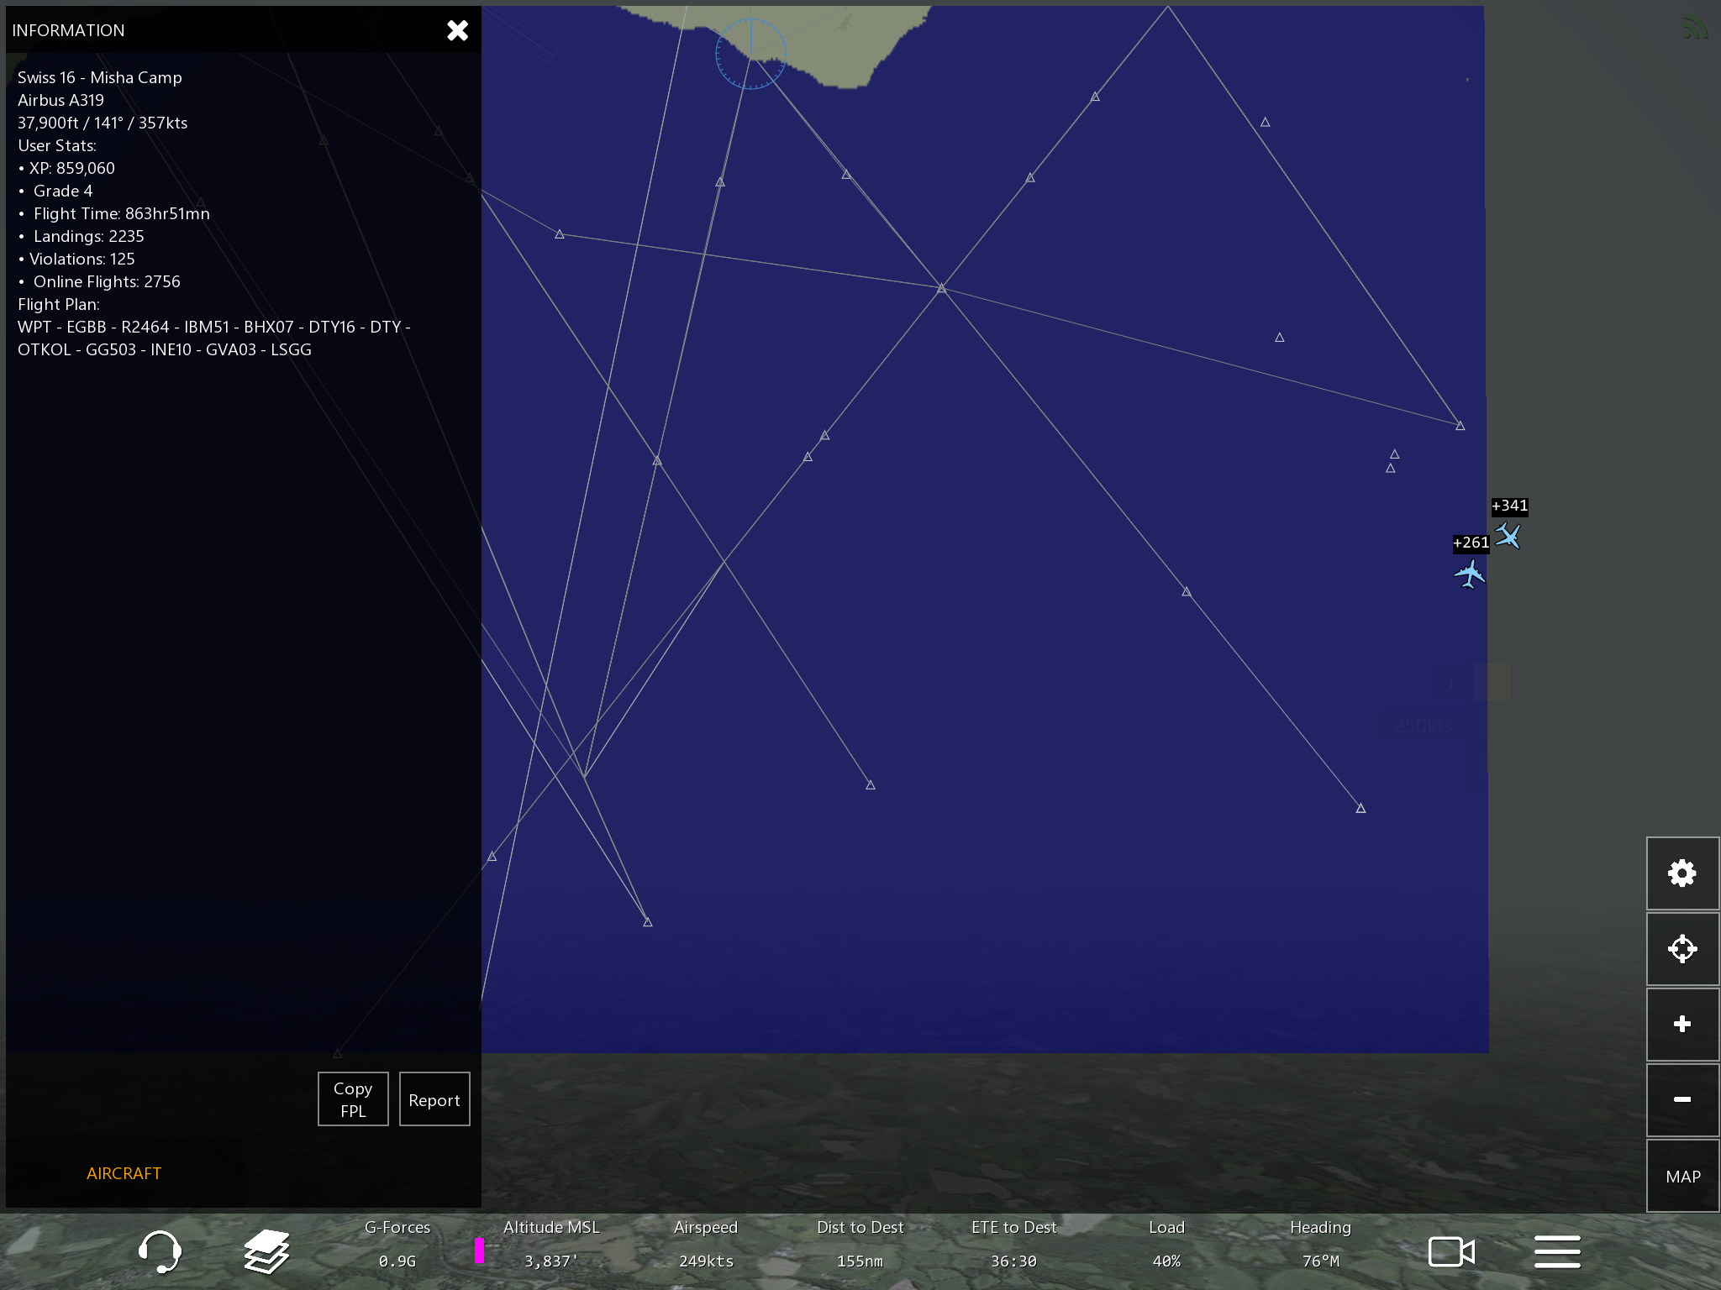The height and width of the screenshot is (1290, 1721).
Task: Open the ATC headset communications icon
Action: (159, 1251)
